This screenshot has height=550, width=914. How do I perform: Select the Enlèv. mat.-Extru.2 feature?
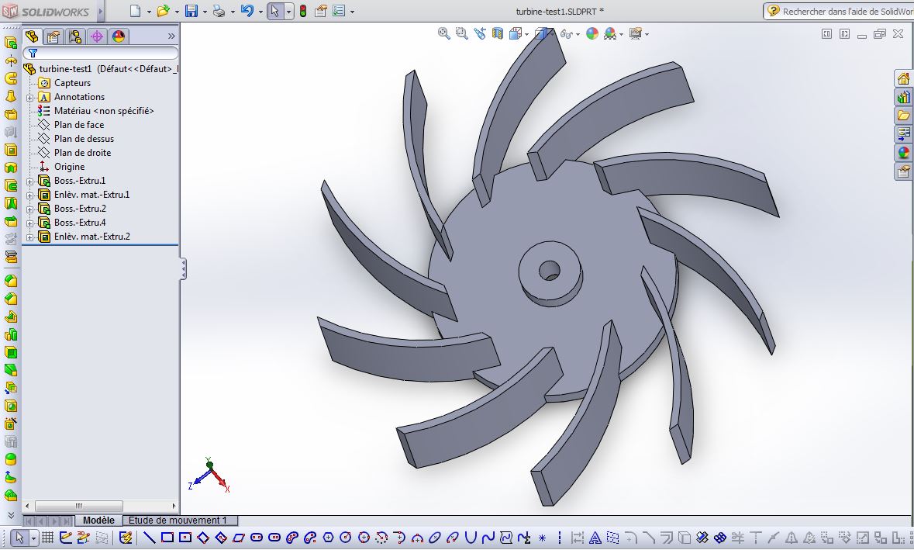click(93, 237)
